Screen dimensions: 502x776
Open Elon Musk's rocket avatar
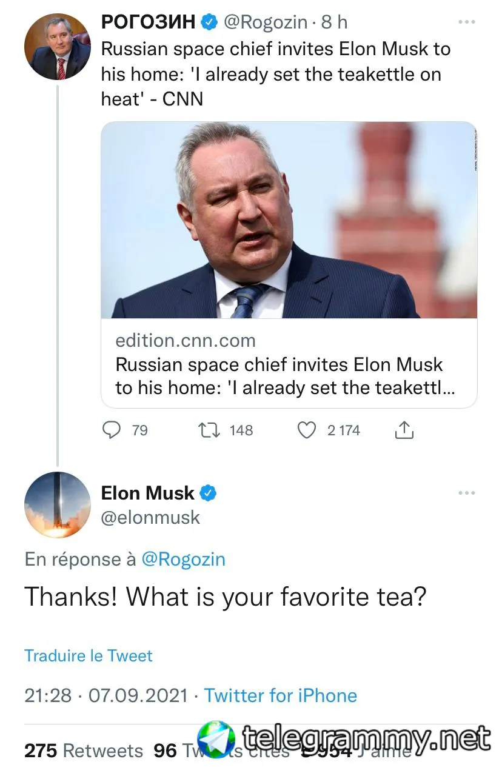tap(57, 504)
